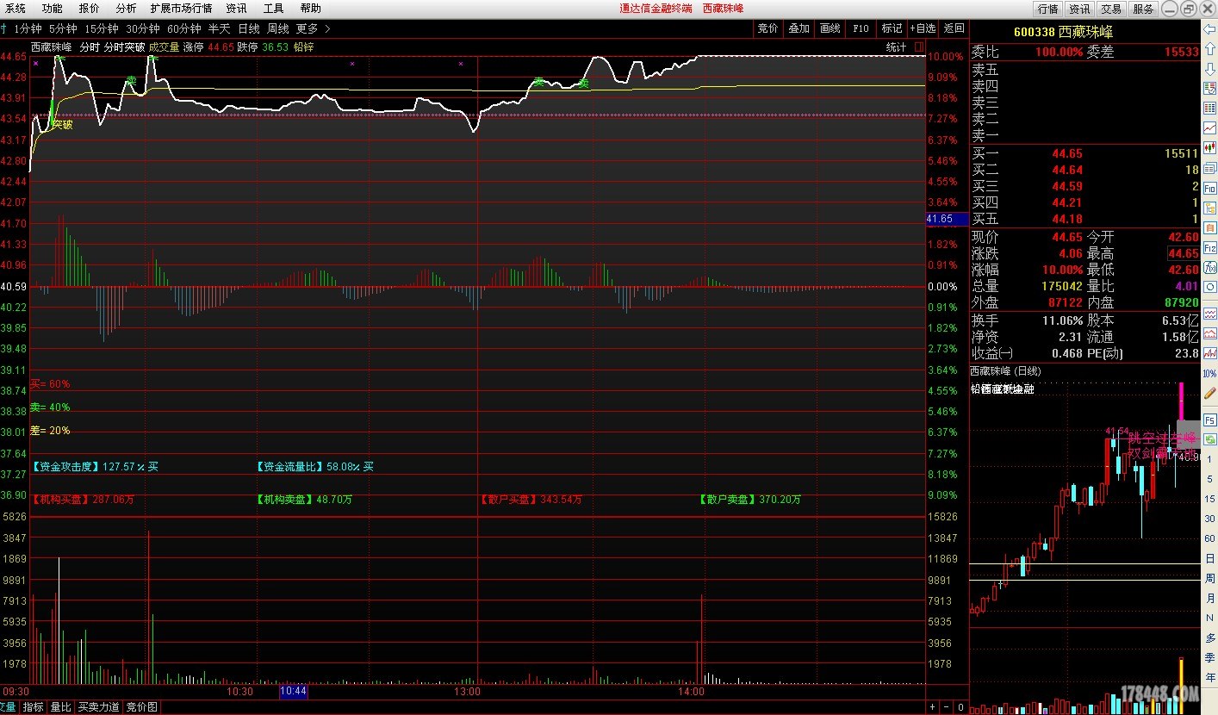Click the green refresh icon in sidebar

click(1209, 439)
